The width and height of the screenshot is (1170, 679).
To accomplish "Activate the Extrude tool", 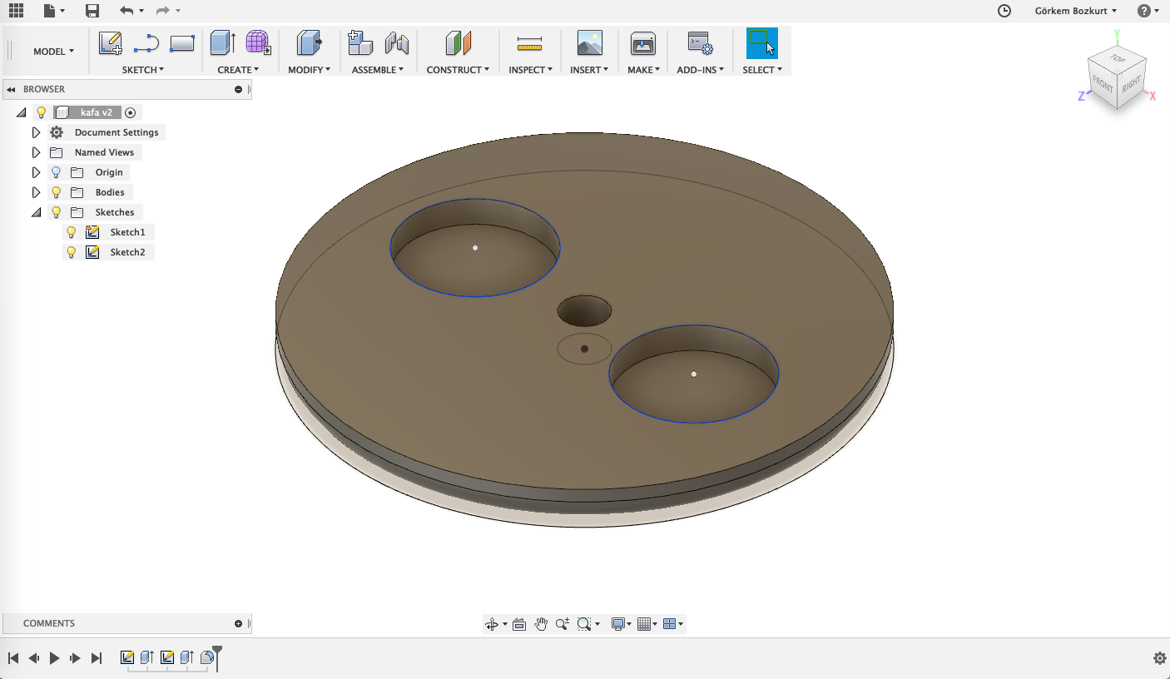I will 223,43.
